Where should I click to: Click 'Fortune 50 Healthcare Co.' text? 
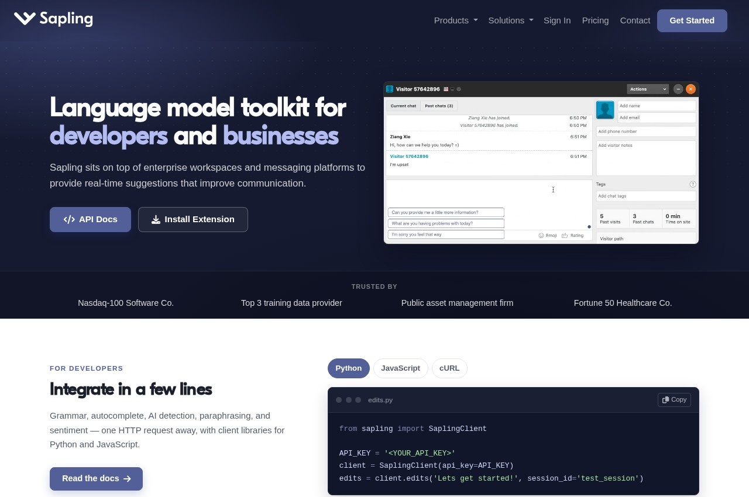pyautogui.click(x=623, y=303)
